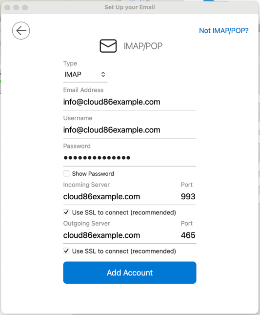Click the yellow minimize window button
This screenshot has height=315, width=260.
click(x=16, y=7)
